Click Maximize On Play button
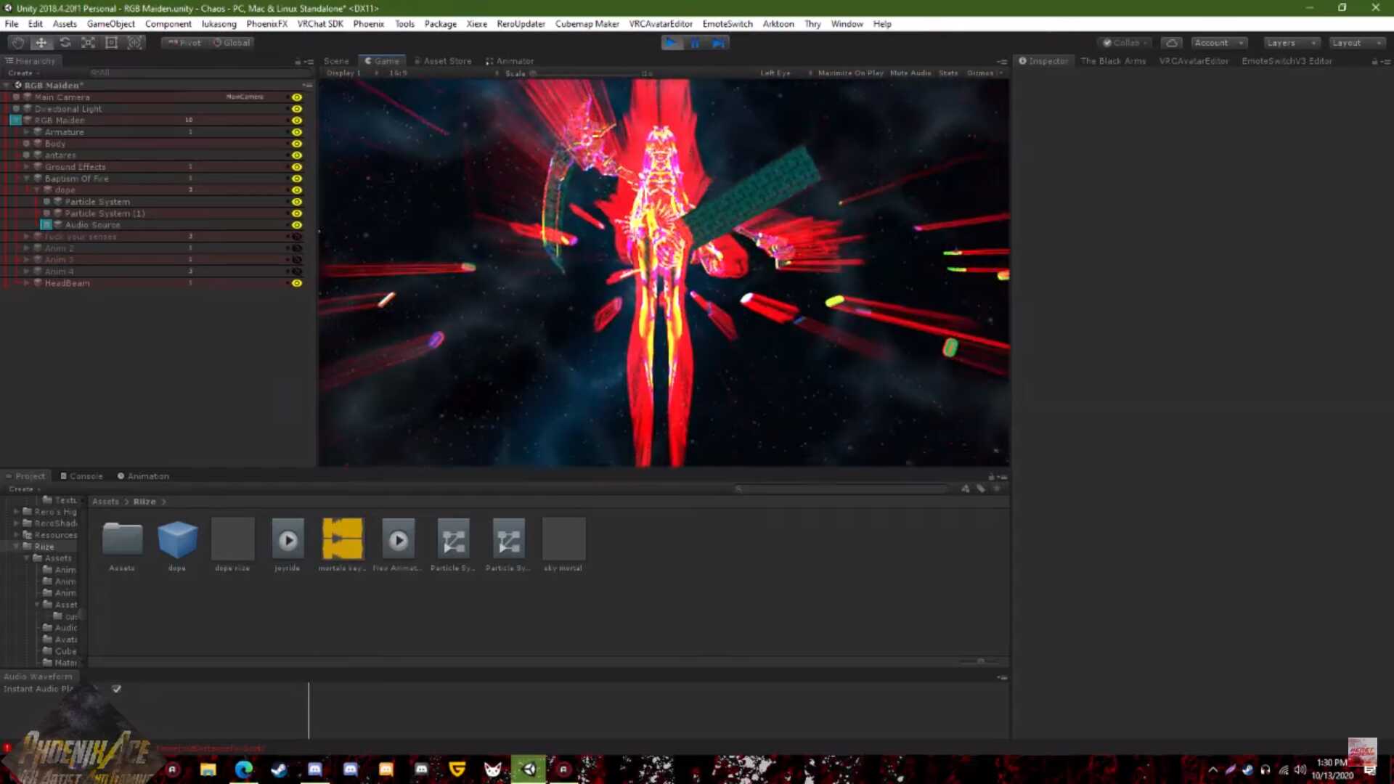The height and width of the screenshot is (784, 1394). pos(849,73)
